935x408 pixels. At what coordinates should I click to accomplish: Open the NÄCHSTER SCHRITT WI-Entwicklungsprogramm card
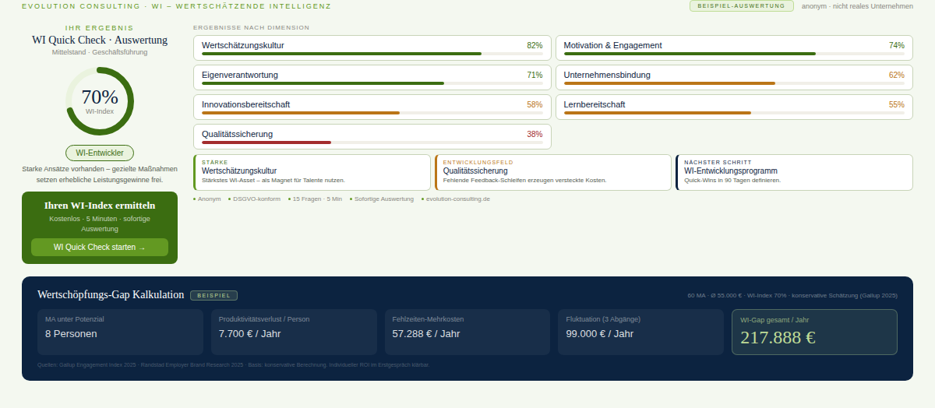click(794, 172)
